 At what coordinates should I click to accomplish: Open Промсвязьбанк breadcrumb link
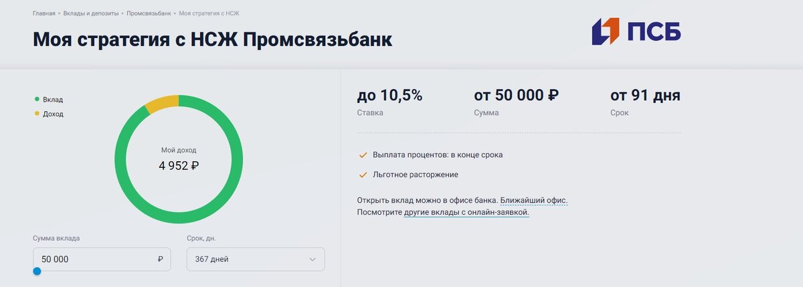149,13
